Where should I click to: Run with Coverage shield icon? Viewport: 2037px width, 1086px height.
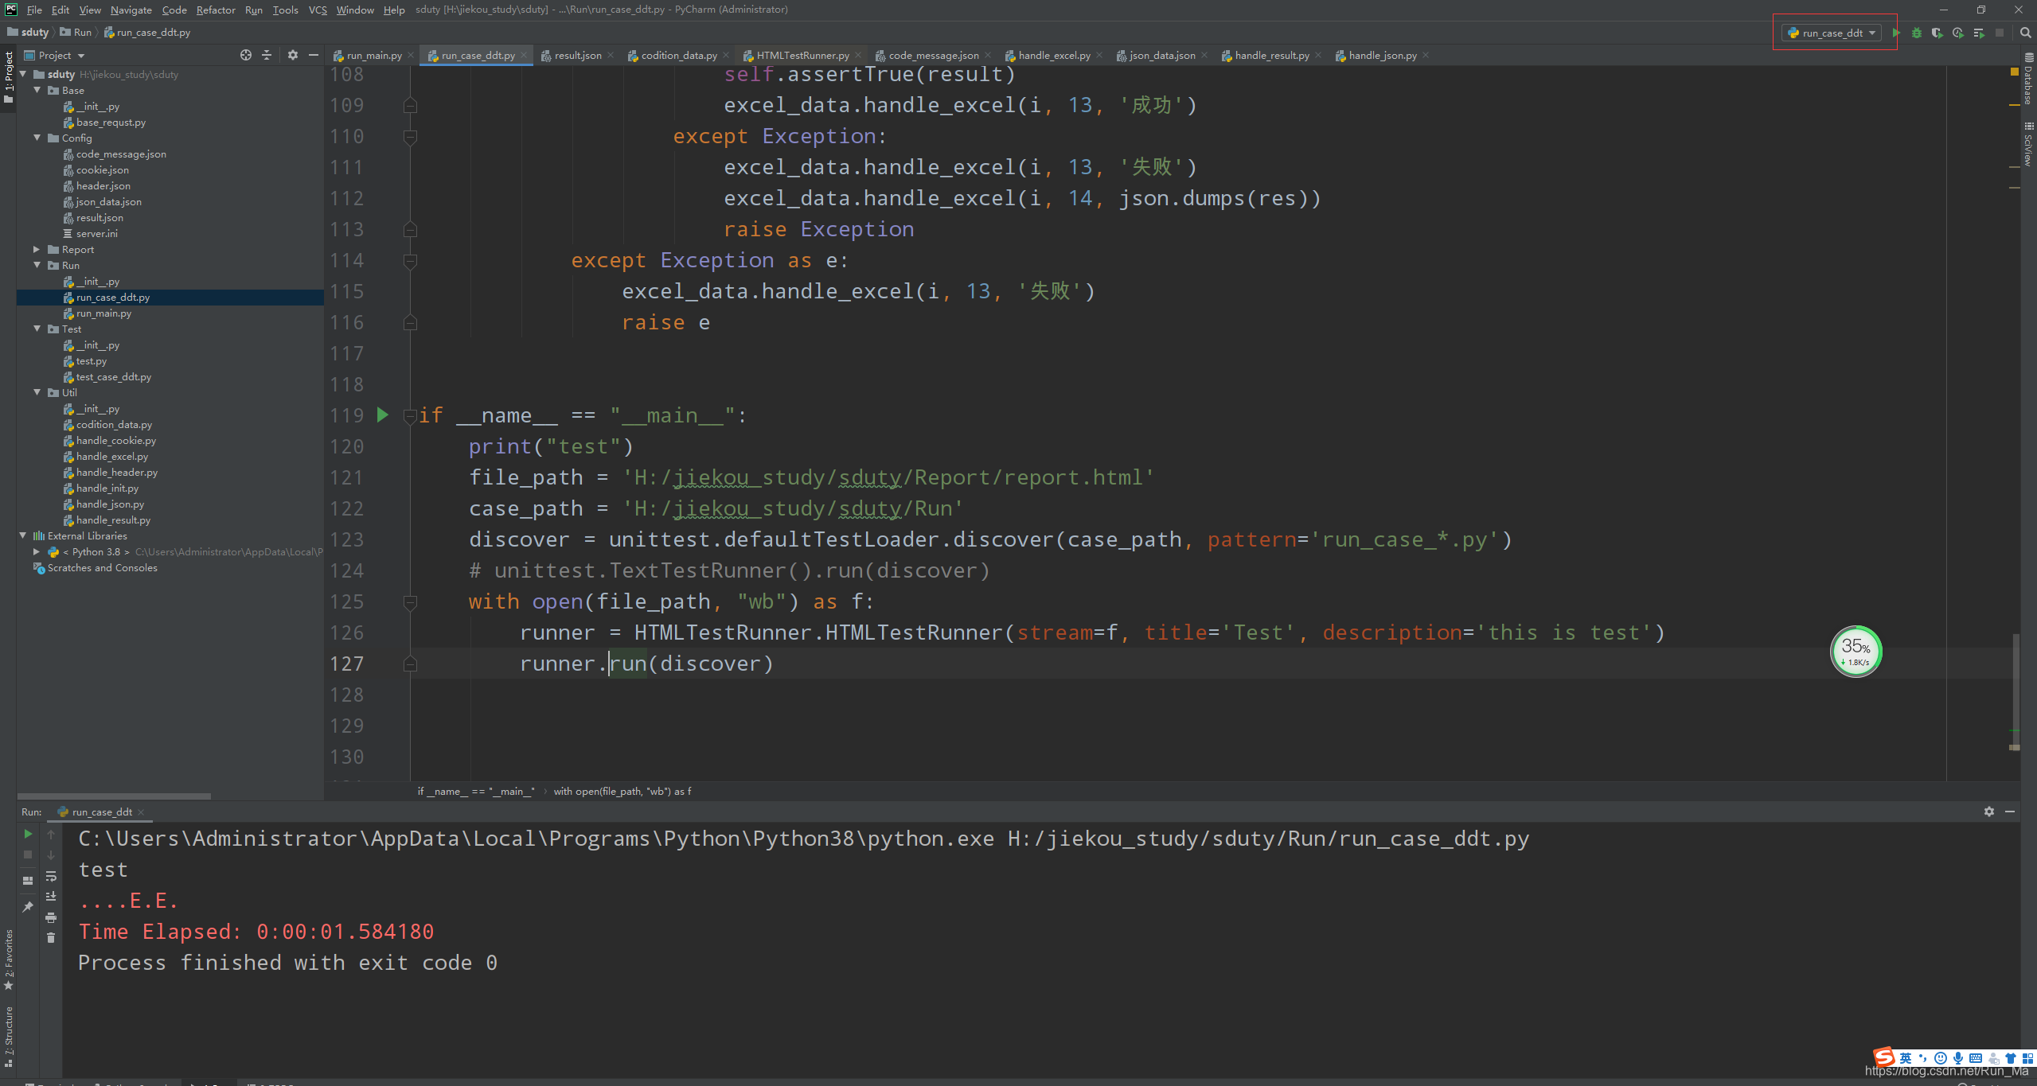click(1937, 33)
